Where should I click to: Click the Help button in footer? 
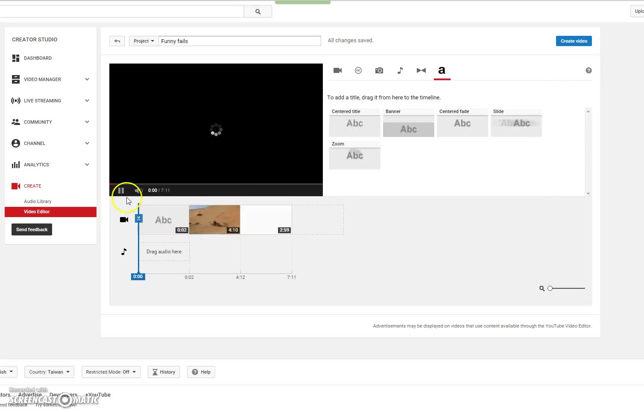click(x=201, y=372)
